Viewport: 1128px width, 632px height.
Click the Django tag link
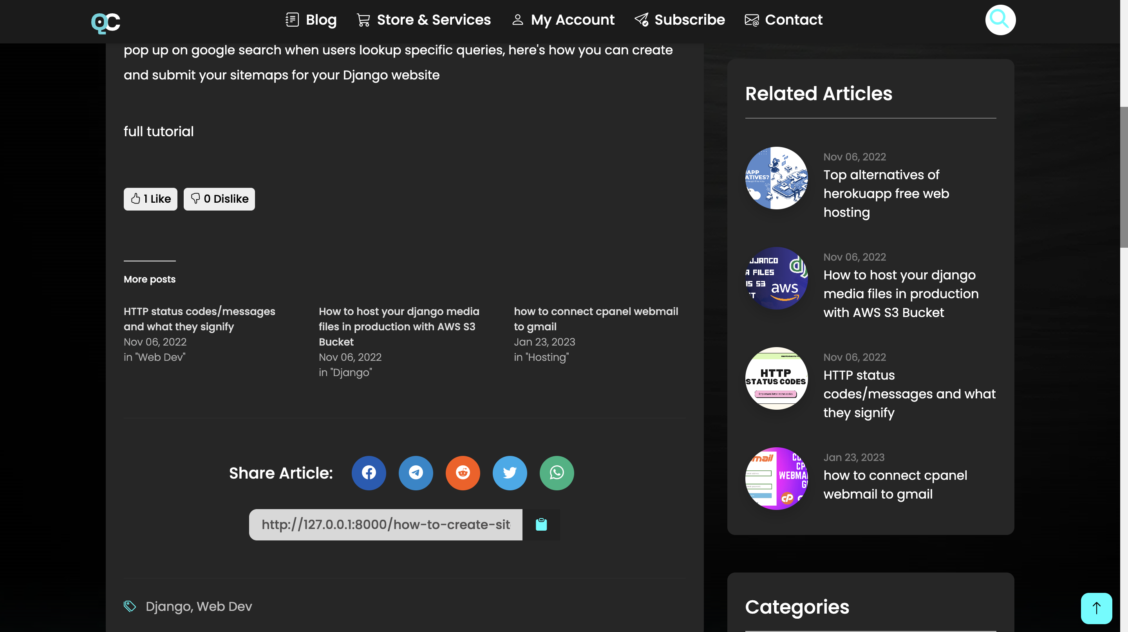coord(168,606)
